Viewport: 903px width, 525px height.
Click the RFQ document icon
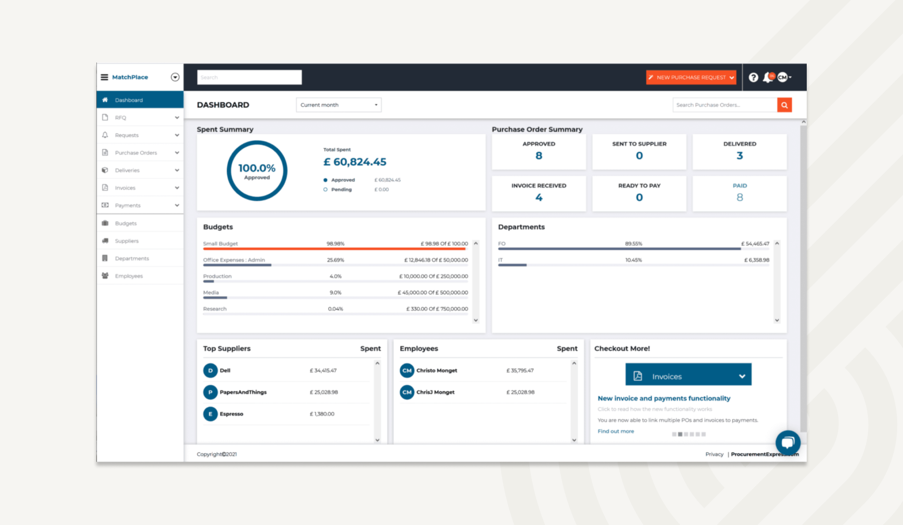click(x=105, y=117)
